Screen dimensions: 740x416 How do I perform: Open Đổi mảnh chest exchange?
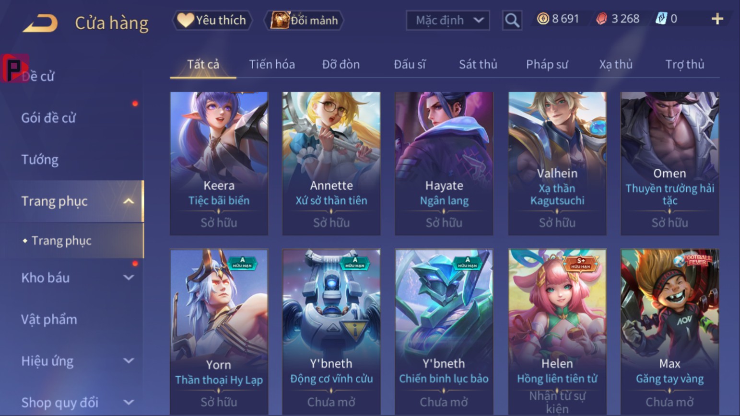tap(304, 20)
